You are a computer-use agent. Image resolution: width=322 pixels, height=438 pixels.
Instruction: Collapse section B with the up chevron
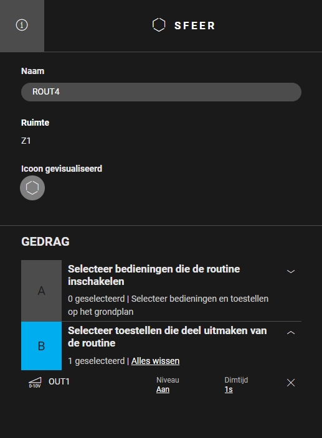point(291,333)
